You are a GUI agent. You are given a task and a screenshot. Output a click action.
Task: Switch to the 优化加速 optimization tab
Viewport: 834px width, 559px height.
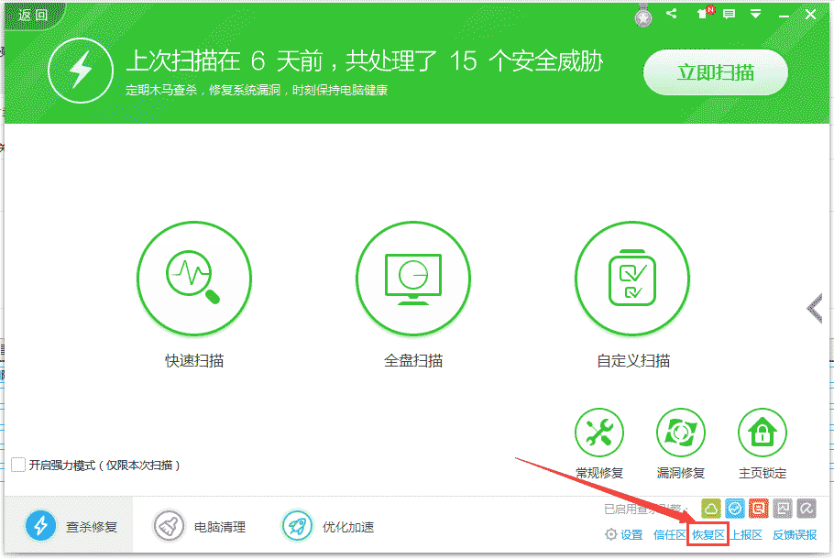coord(330,526)
